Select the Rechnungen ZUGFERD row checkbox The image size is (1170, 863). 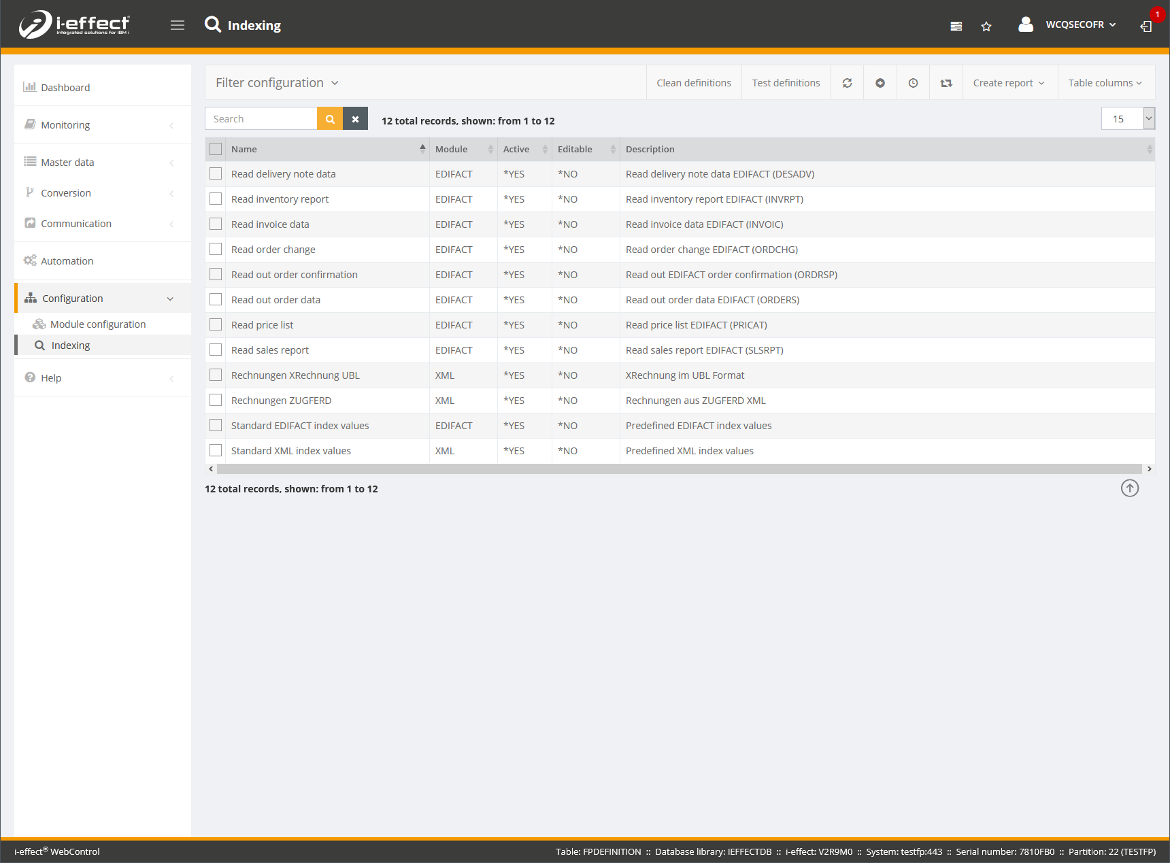[x=216, y=401]
